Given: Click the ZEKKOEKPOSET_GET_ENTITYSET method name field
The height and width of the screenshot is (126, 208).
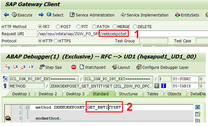Looking at the screenshot, I should click(101, 86).
